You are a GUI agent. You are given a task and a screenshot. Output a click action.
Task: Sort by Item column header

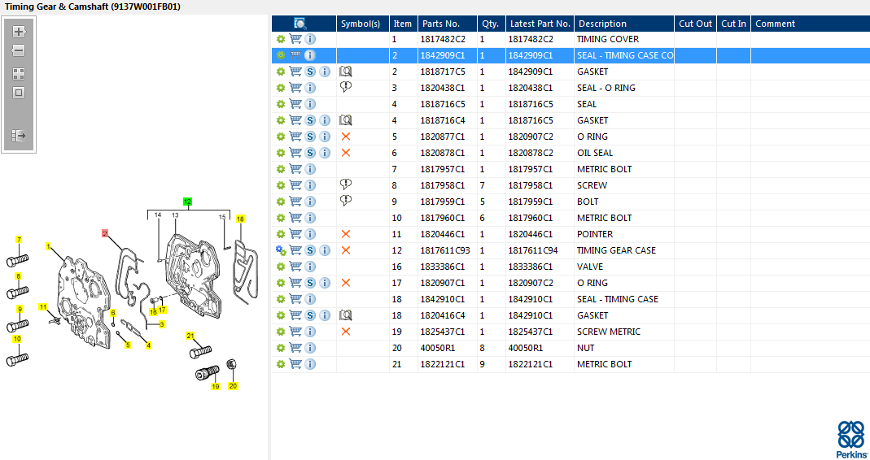(404, 24)
